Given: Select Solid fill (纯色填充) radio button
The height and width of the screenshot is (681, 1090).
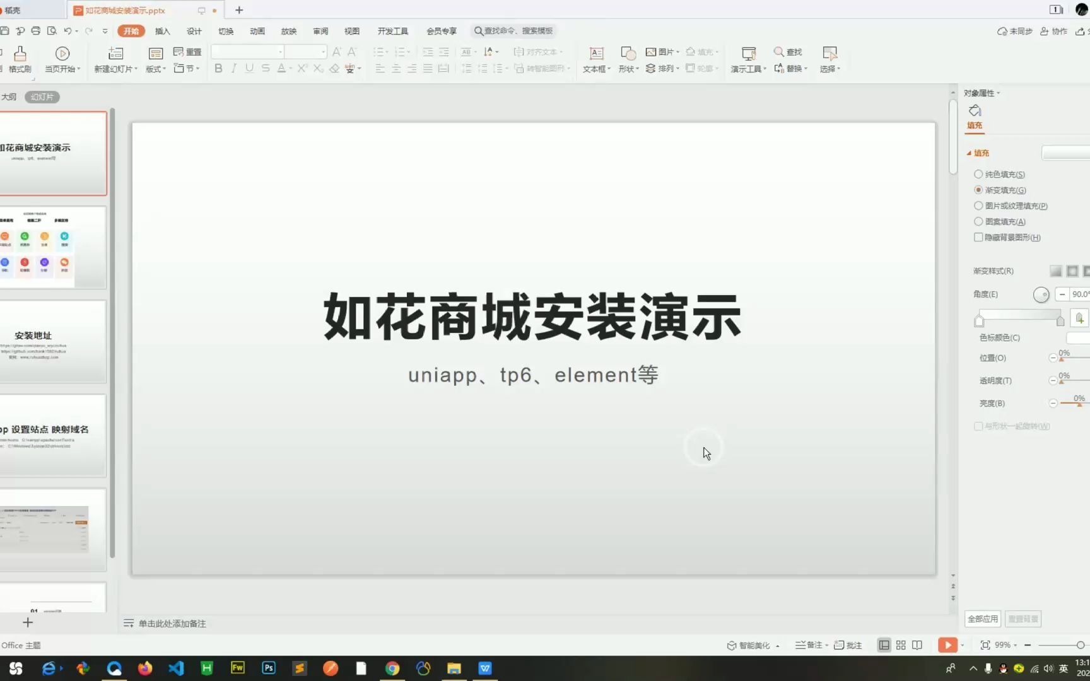Looking at the screenshot, I should pyautogui.click(x=978, y=174).
